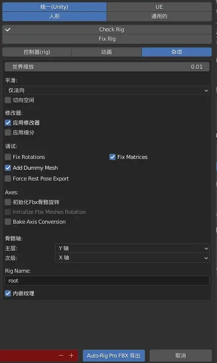Image resolution: width=217 pixels, height=363 pixels.
Task: Adjust the 世界缩放 value slider
Action: (x=107, y=67)
